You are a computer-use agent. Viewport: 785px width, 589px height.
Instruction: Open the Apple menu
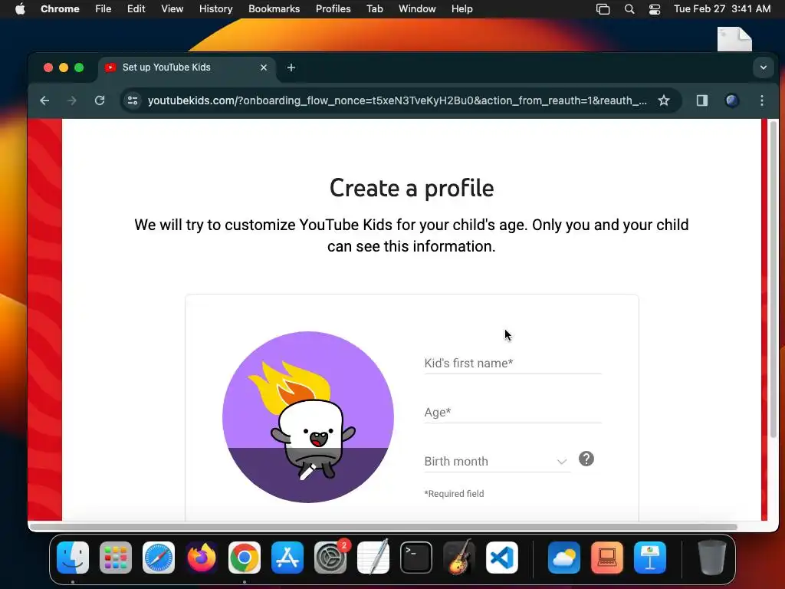[20, 9]
